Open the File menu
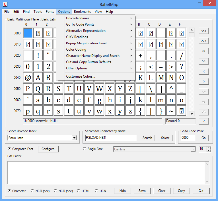218x201 pixels. [x=7, y=12]
